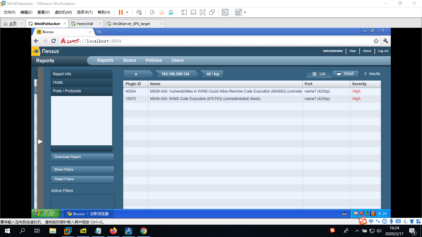The image size is (422, 237).
Task: Bookmark the page with the star icon
Action: click(376, 41)
